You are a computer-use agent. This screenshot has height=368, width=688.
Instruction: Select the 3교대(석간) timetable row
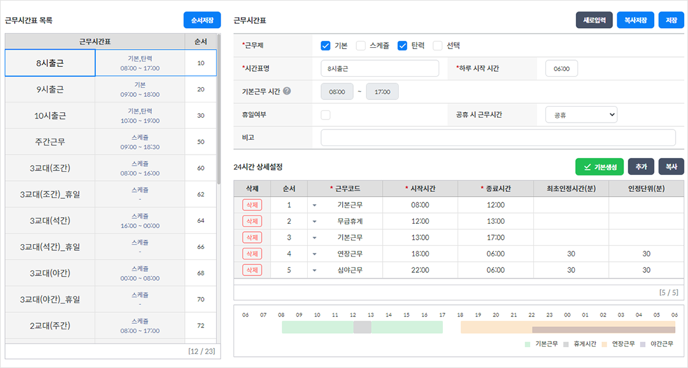click(111, 221)
